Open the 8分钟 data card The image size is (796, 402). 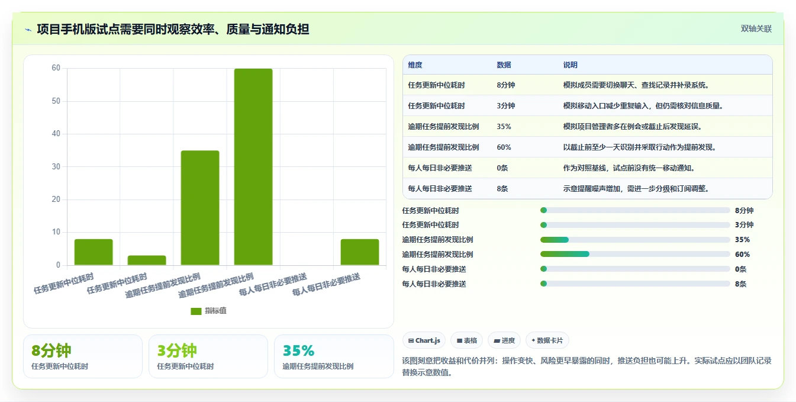point(83,356)
